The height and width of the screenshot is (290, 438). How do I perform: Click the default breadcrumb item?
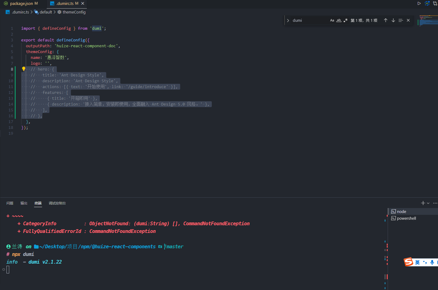coord(43,12)
